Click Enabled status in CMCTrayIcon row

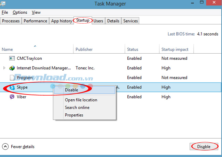point(134,58)
